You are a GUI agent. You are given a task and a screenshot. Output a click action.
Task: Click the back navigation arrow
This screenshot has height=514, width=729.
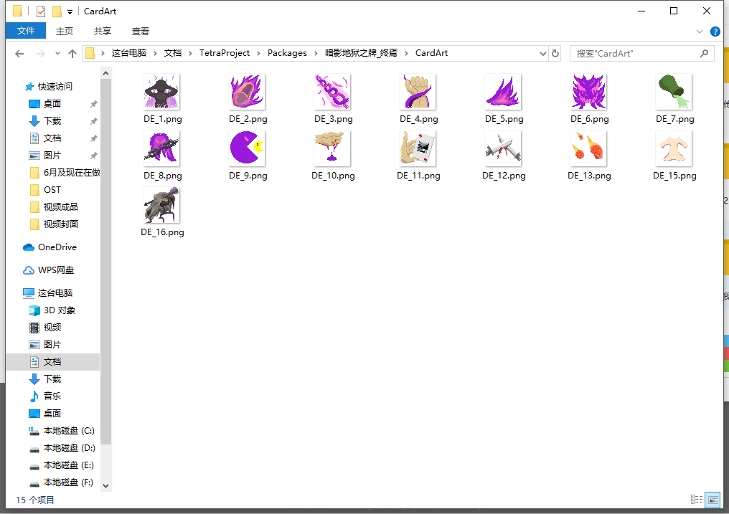point(19,53)
